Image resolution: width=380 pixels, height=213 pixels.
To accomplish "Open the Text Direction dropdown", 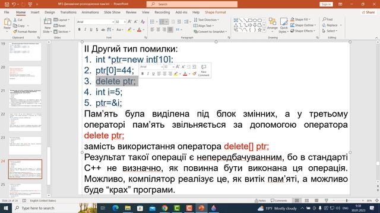I will click(207, 20).
